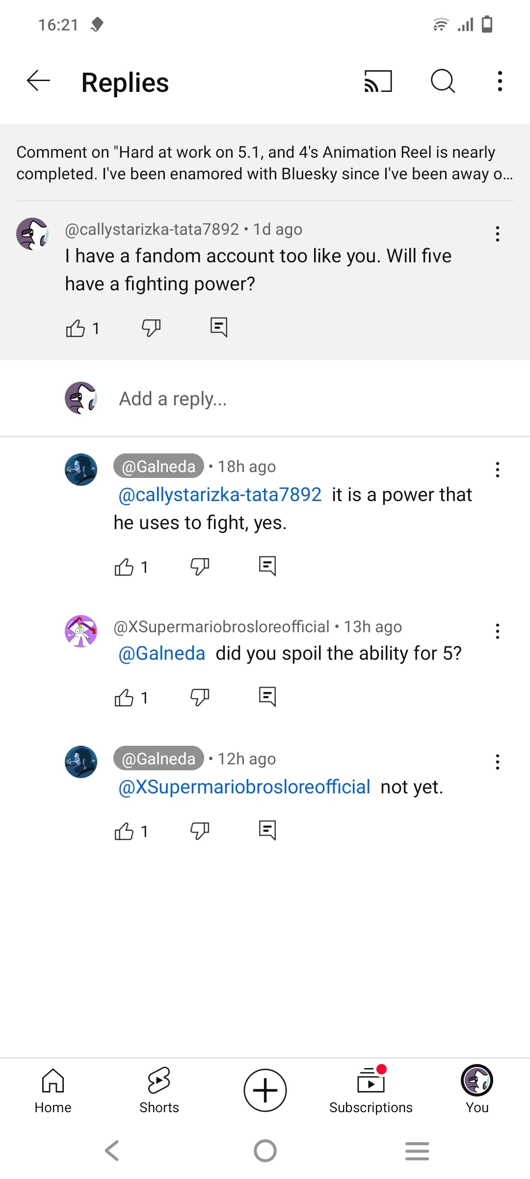Open the Create plus icon
This screenshot has height=1179, width=530.
coord(265,1090)
